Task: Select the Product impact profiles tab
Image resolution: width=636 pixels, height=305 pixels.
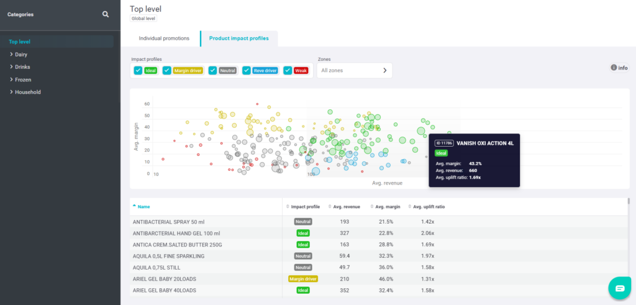Action: pos(238,39)
